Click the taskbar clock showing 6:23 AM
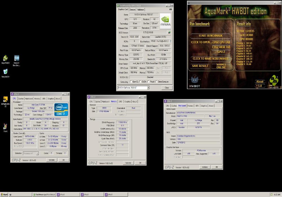 (277, 194)
